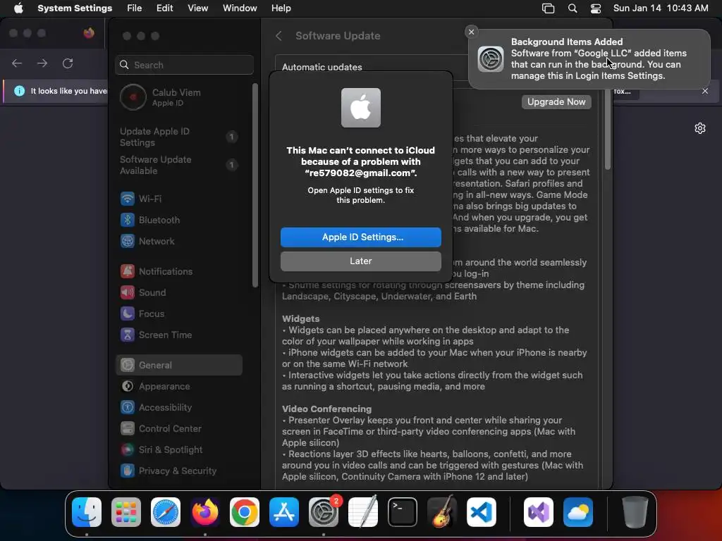Open Siri & Spotlight icon in sidebar

pos(128,450)
